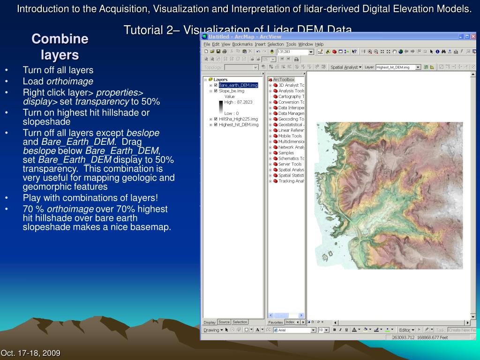Open the font size dropdown
Viewport: 480px width, 360px height.
click(x=326, y=330)
